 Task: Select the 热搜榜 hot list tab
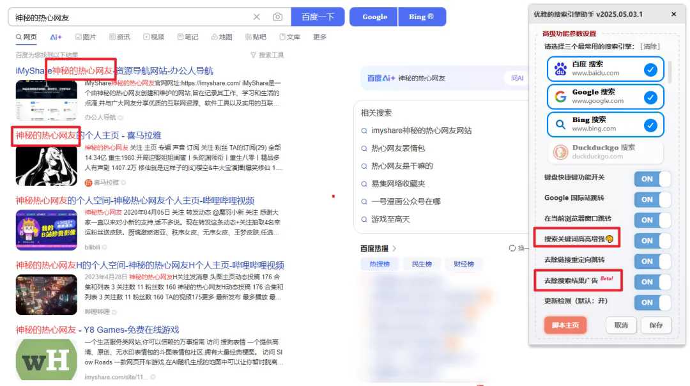[379, 264]
